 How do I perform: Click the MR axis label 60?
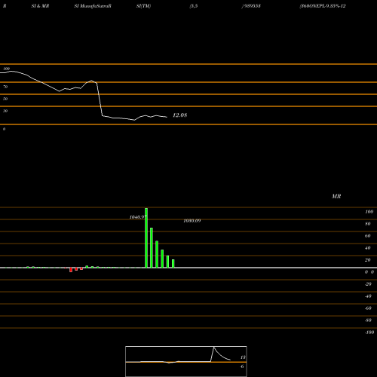click(x=368, y=236)
